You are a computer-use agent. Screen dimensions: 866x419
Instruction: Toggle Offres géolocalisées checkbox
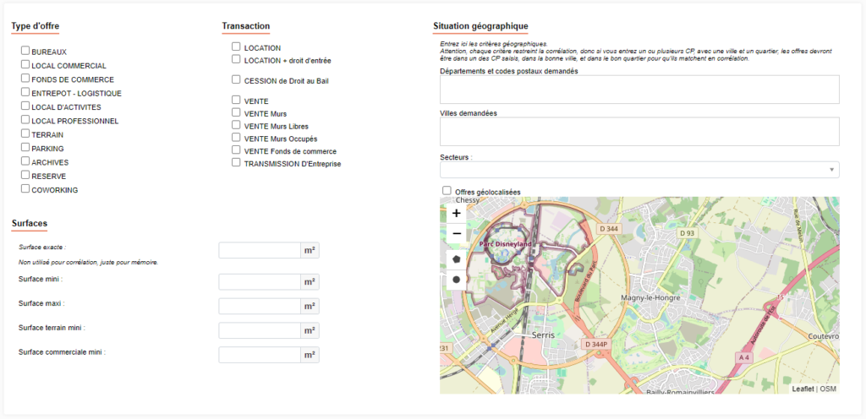click(x=447, y=191)
